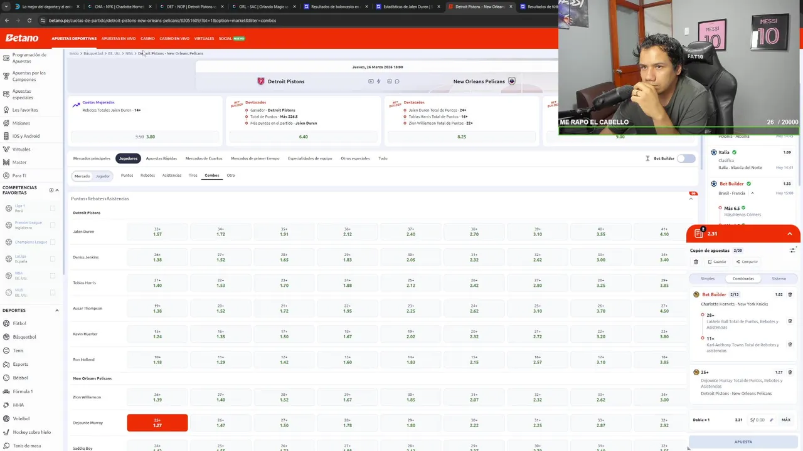The image size is (803, 451).
Task: Open the Hockey sobre hielo icon
Action: pyautogui.click(x=6, y=432)
